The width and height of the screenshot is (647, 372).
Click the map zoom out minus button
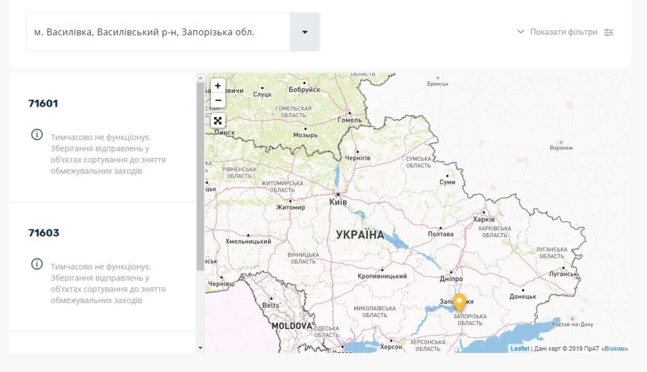coord(218,100)
